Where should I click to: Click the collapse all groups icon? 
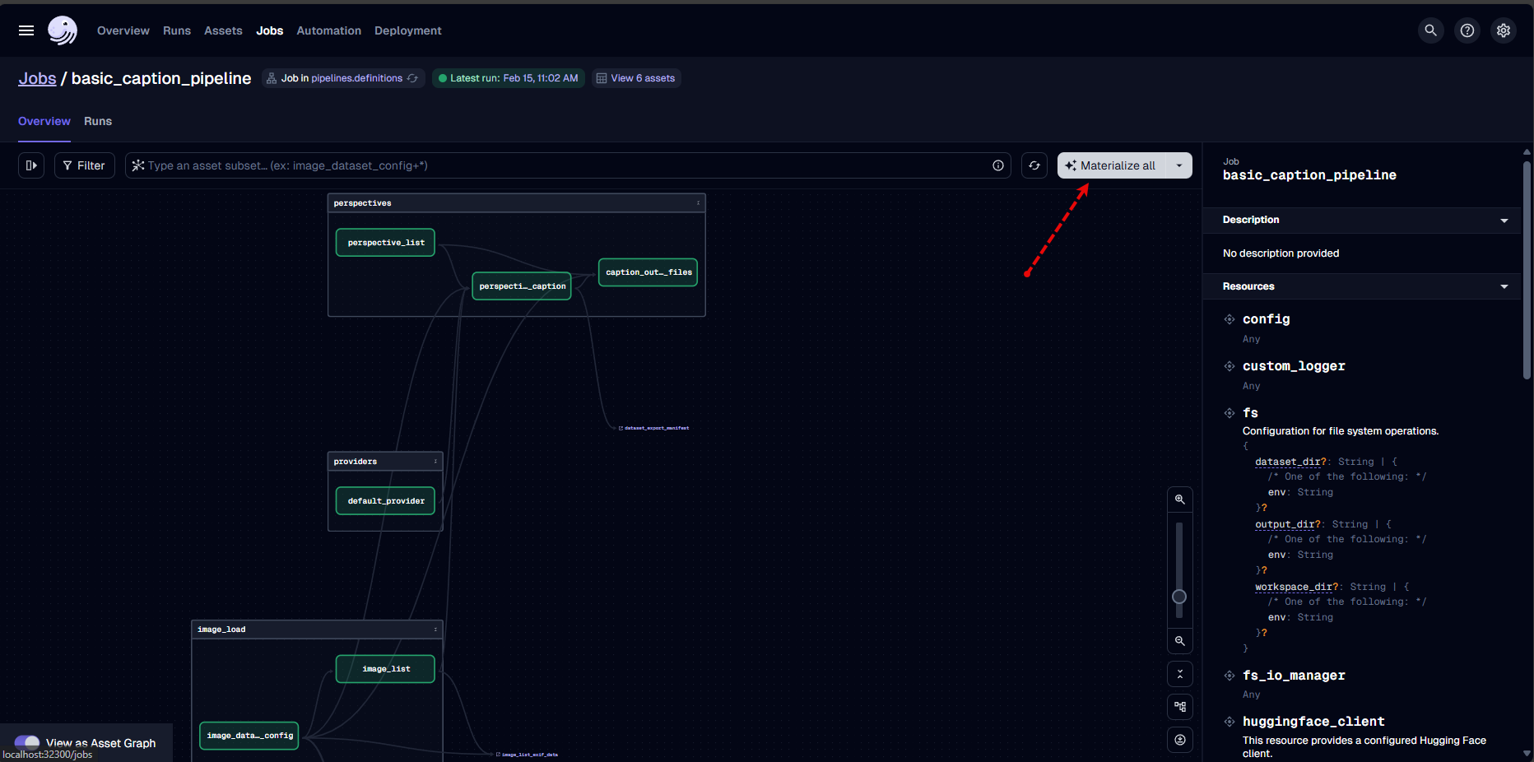[x=1180, y=674]
